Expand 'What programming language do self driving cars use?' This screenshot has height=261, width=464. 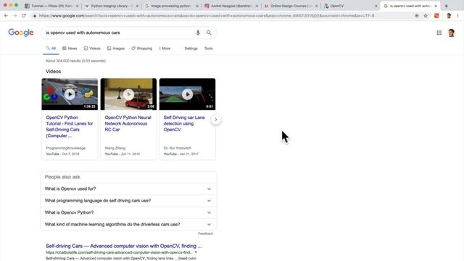(128, 201)
